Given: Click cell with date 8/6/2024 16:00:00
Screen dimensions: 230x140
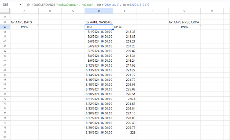Looking at the screenshot, I should [99, 46].
